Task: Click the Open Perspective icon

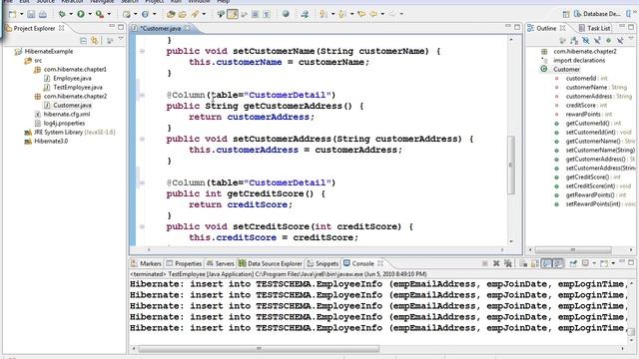Action: point(566,14)
